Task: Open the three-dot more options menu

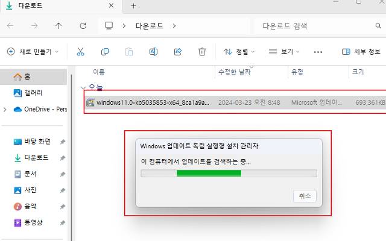Action: tap(318, 52)
